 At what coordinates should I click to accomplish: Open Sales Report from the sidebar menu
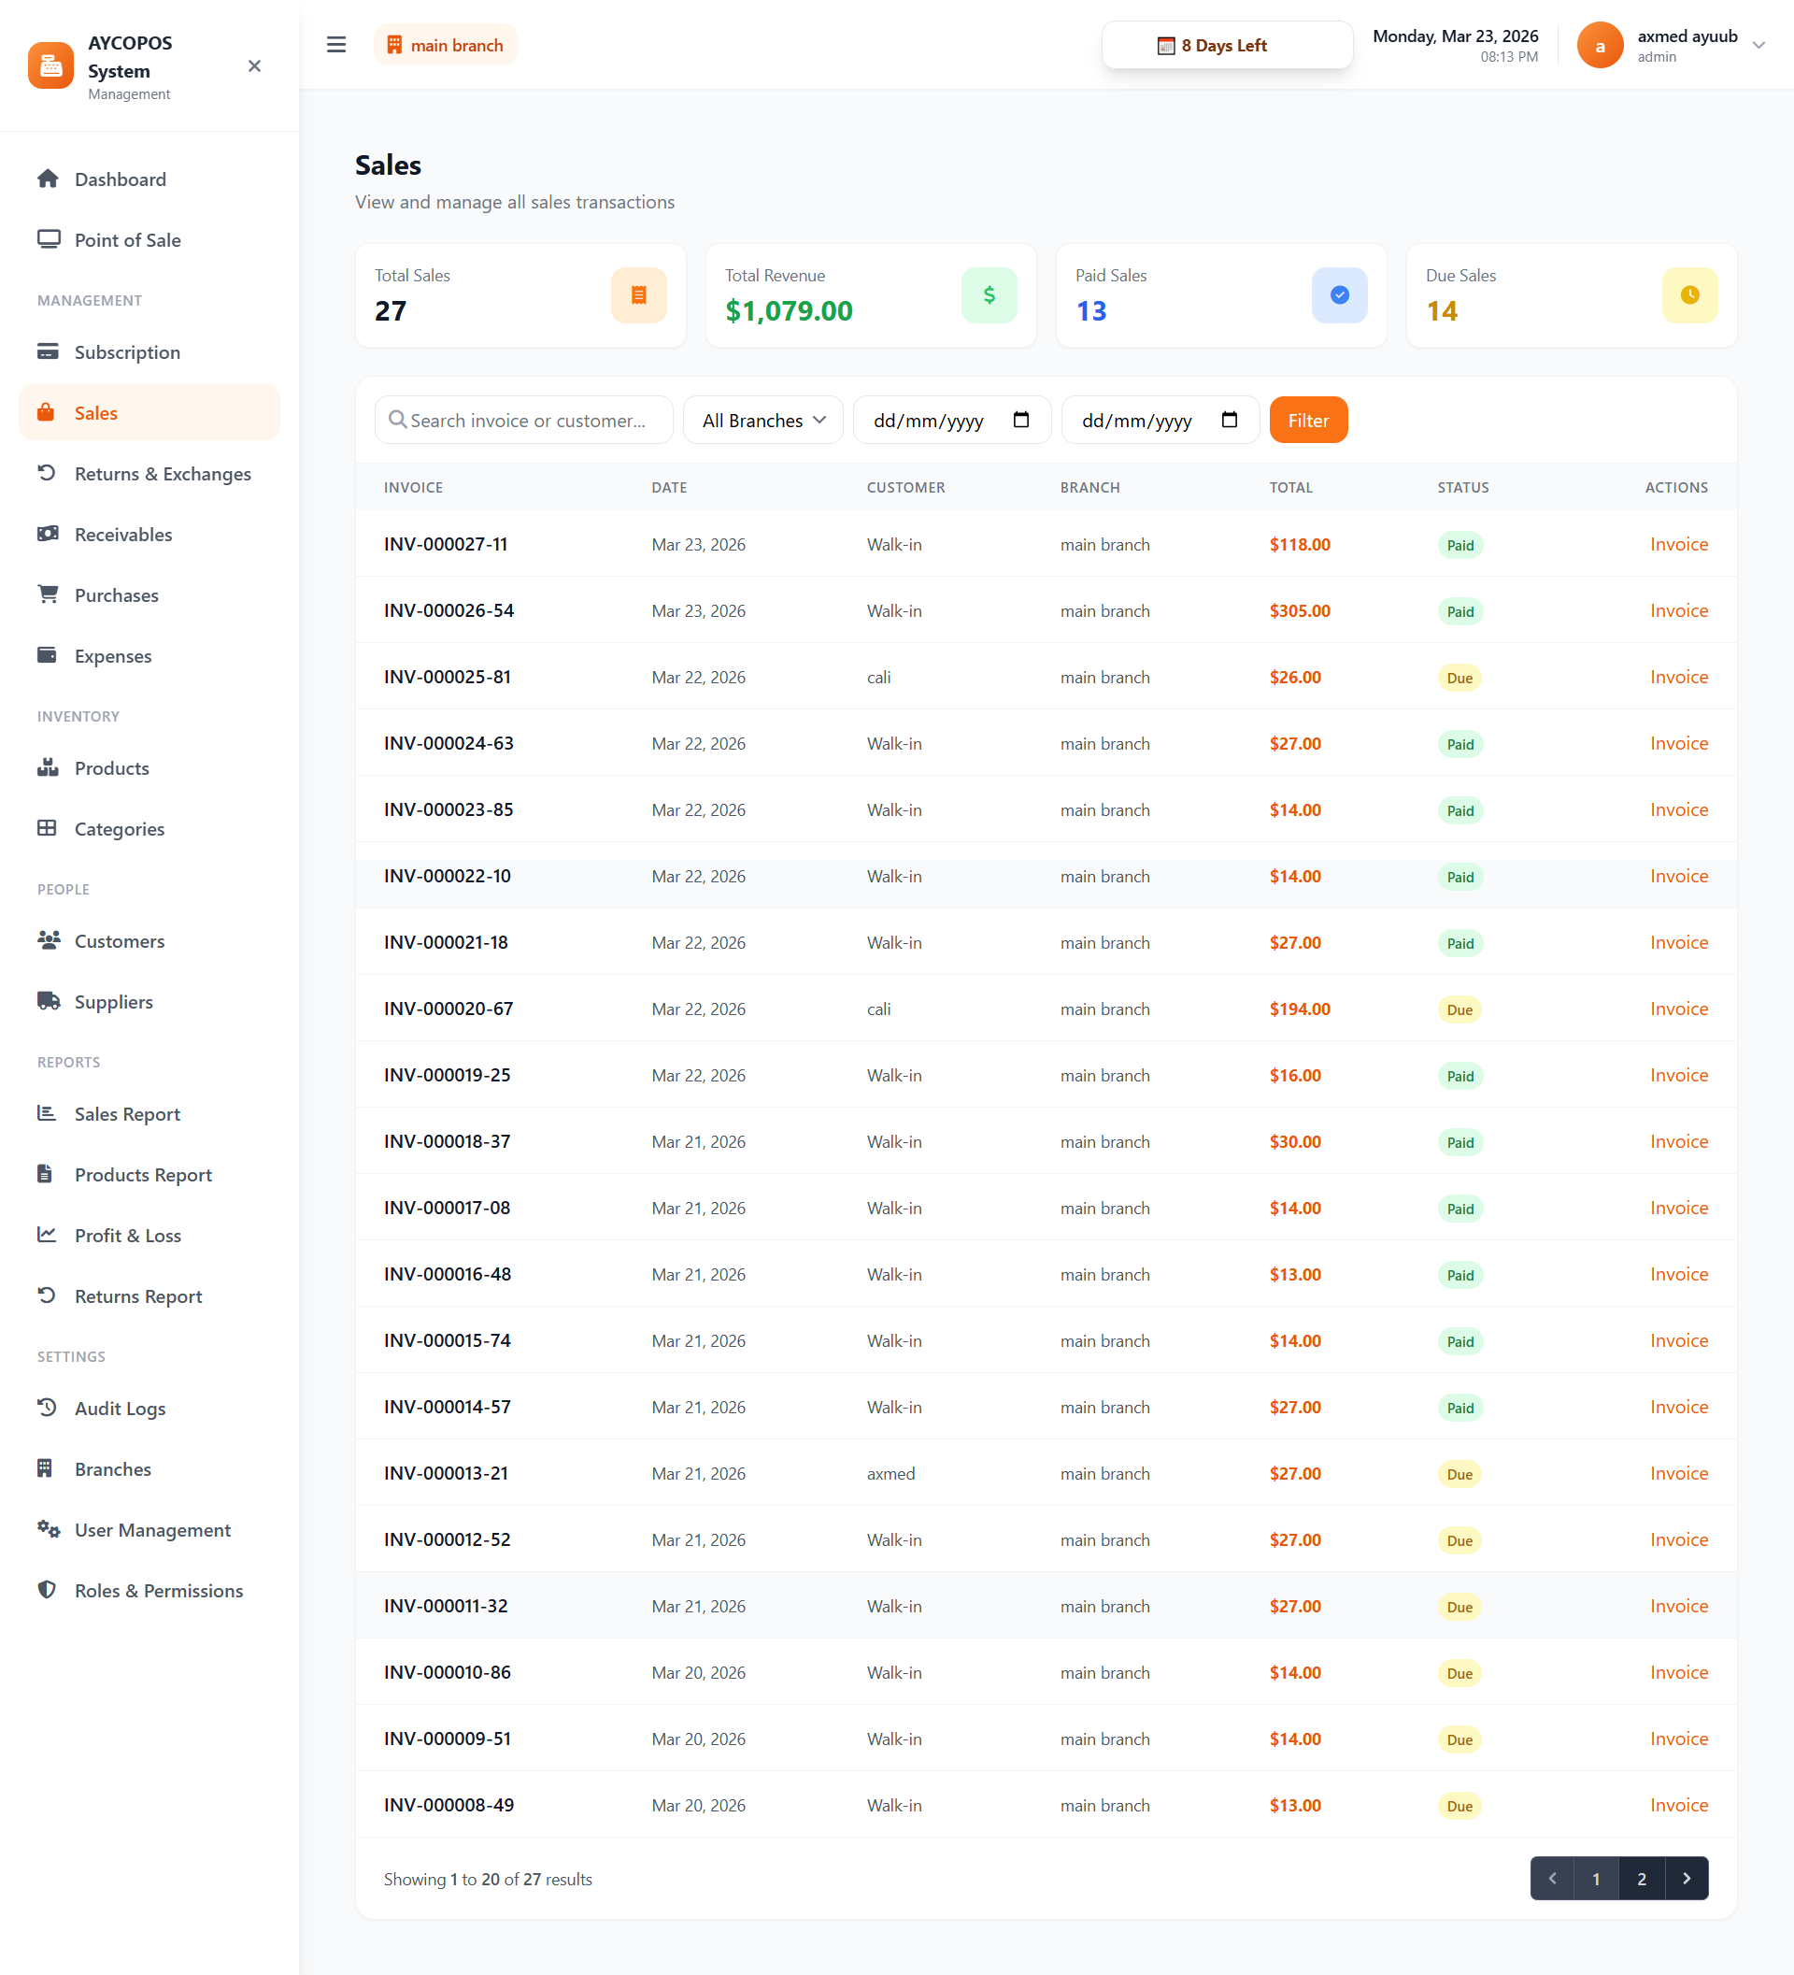149,1114
